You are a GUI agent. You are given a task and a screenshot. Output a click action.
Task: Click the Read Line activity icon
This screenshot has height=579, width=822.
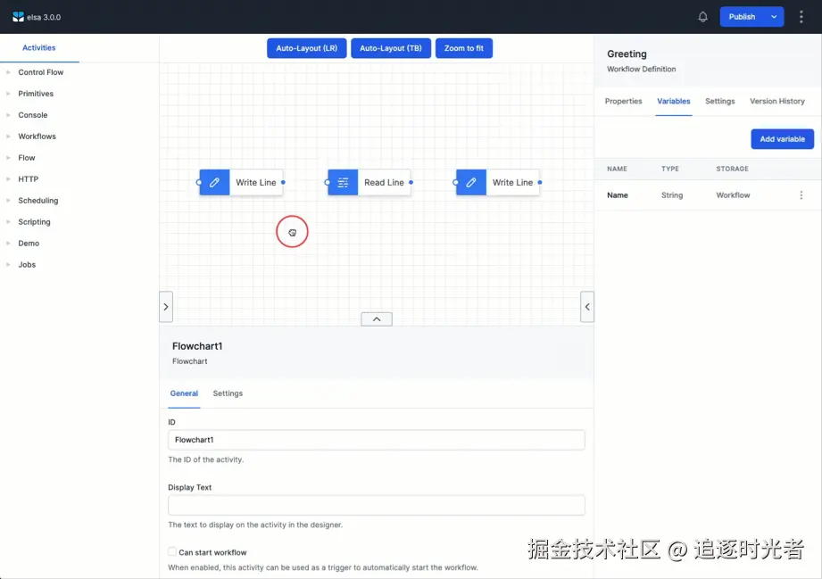(x=343, y=182)
